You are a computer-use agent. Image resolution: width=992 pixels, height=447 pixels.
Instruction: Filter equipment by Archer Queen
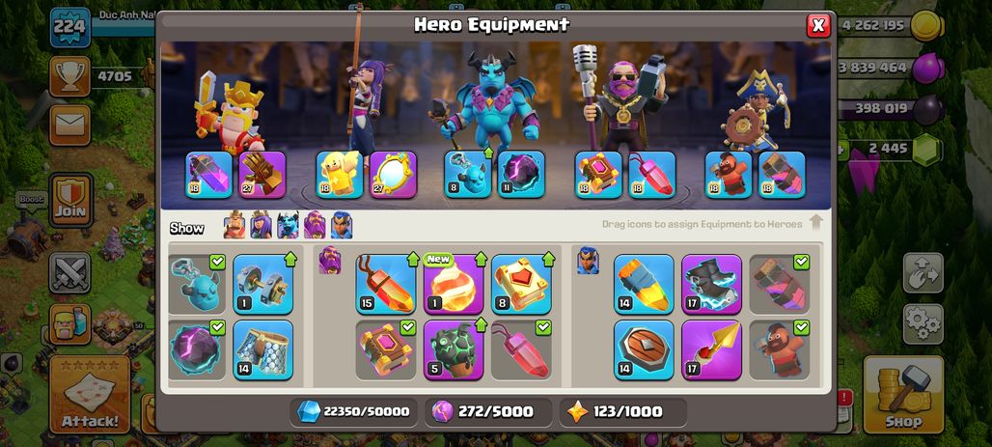coord(261,225)
